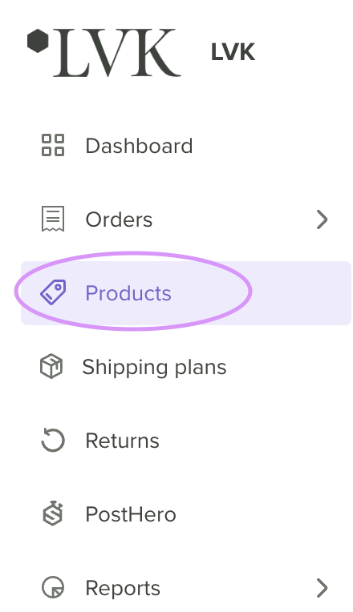Expand the Orders submenu chevron
Image resolution: width=353 pixels, height=612 pixels.
coord(323,219)
